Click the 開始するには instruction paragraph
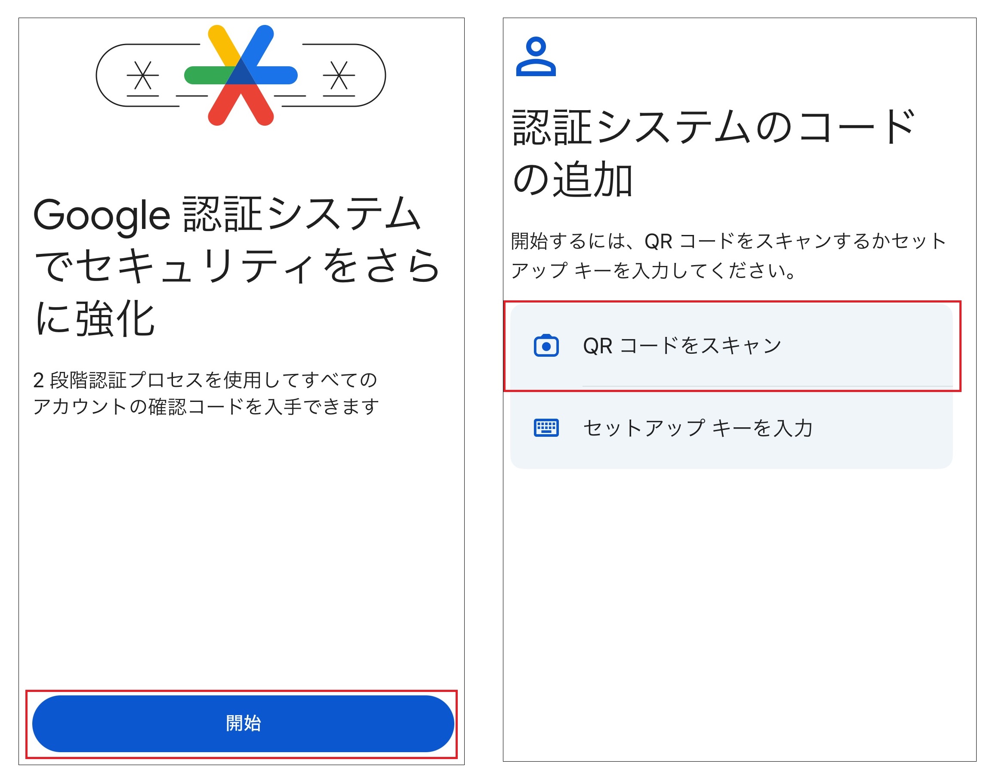1005x778 pixels. (728, 256)
